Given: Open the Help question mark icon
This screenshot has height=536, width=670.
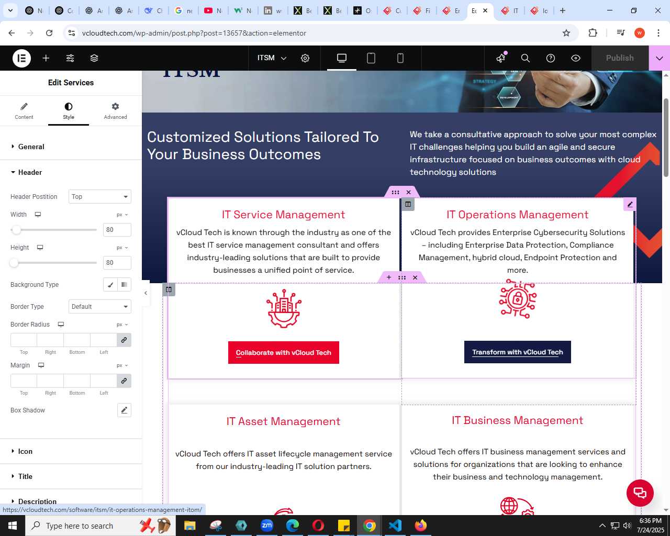Looking at the screenshot, I should 551,58.
